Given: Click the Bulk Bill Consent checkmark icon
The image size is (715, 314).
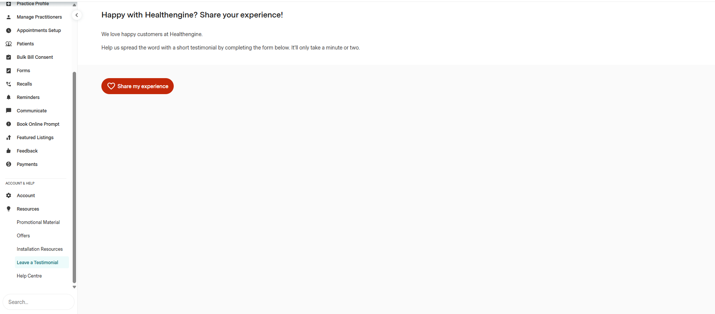Looking at the screenshot, I should coord(9,57).
